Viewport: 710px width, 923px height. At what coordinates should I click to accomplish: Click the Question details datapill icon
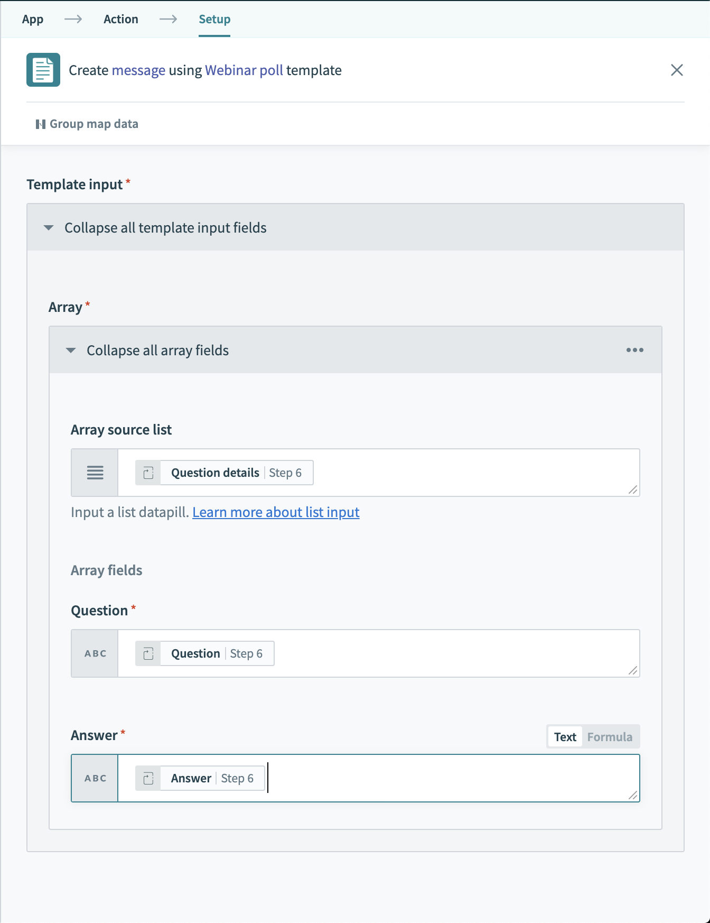[x=148, y=473]
